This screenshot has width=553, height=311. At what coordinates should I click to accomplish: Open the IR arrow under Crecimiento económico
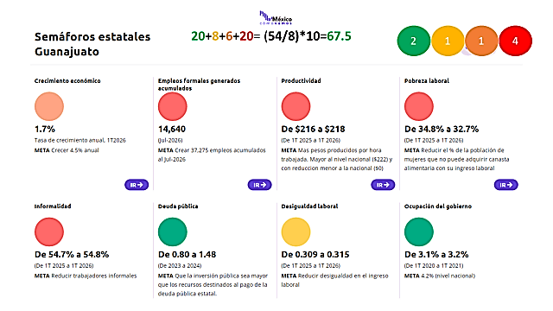pos(137,185)
